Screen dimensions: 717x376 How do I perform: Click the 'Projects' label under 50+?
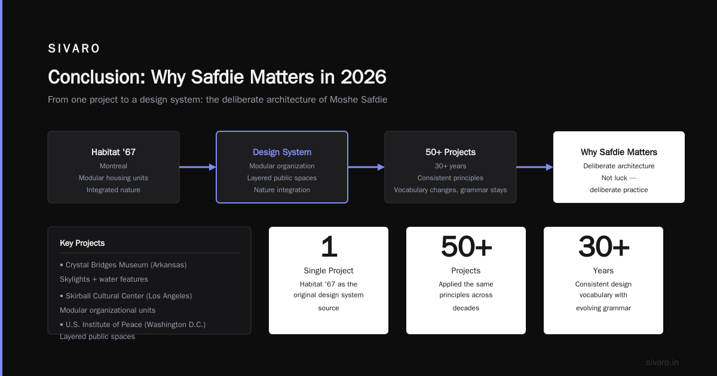tap(466, 270)
